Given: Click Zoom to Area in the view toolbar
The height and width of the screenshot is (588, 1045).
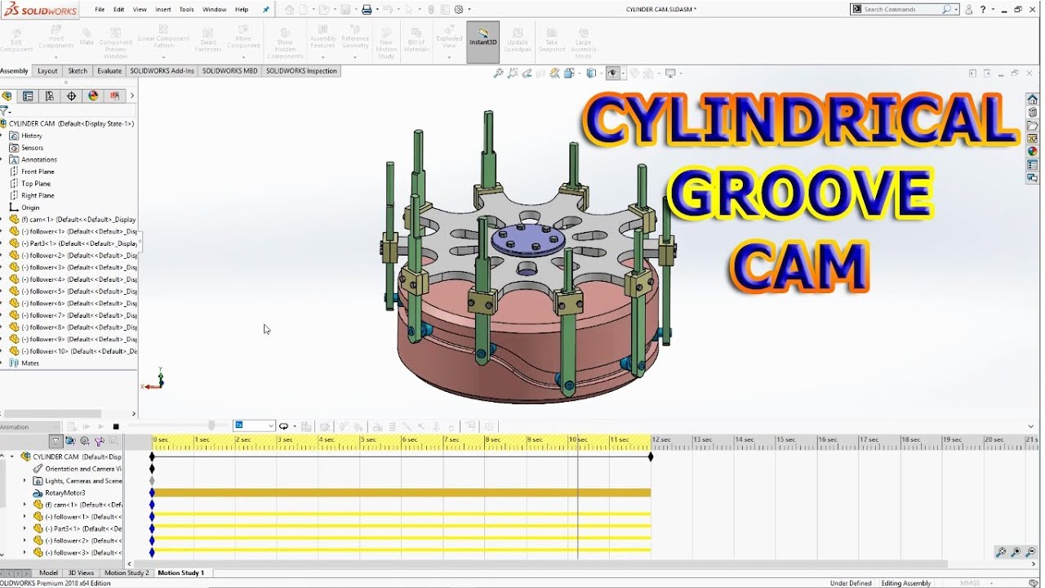Looking at the screenshot, I should (513, 73).
